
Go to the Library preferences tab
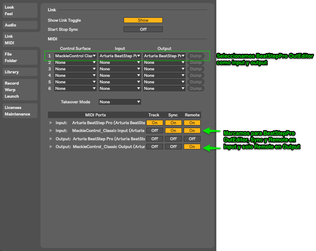pyautogui.click(x=20, y=72)
